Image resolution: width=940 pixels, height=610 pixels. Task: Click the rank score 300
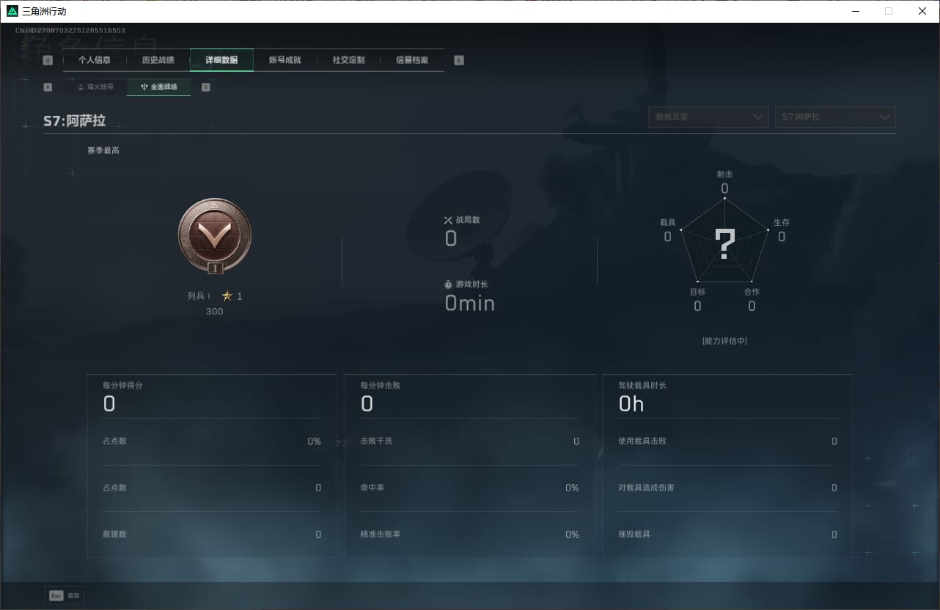(x=214, y=312)
